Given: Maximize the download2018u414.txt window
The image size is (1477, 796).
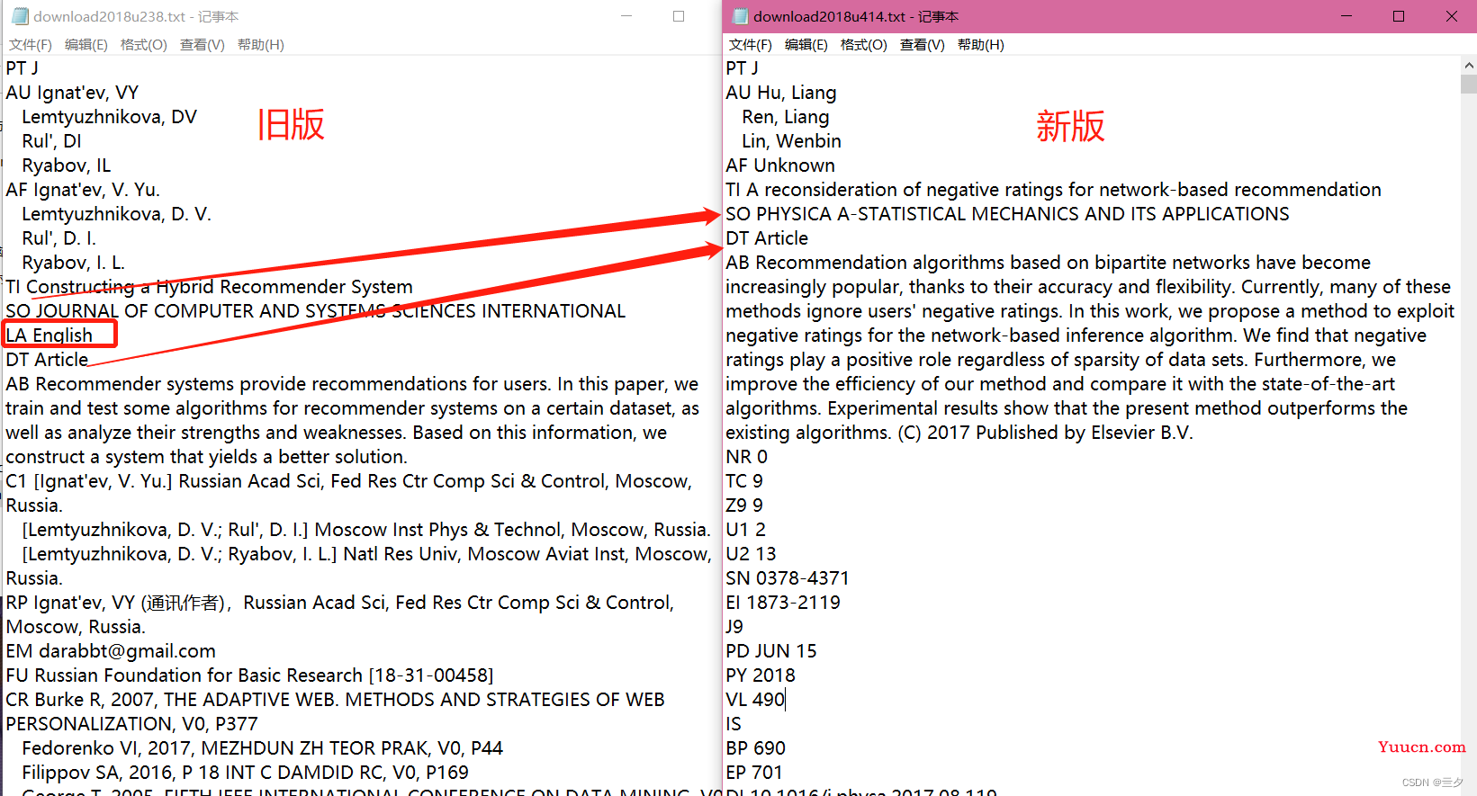Looking at the screenshot, I should coord(1399,16).
